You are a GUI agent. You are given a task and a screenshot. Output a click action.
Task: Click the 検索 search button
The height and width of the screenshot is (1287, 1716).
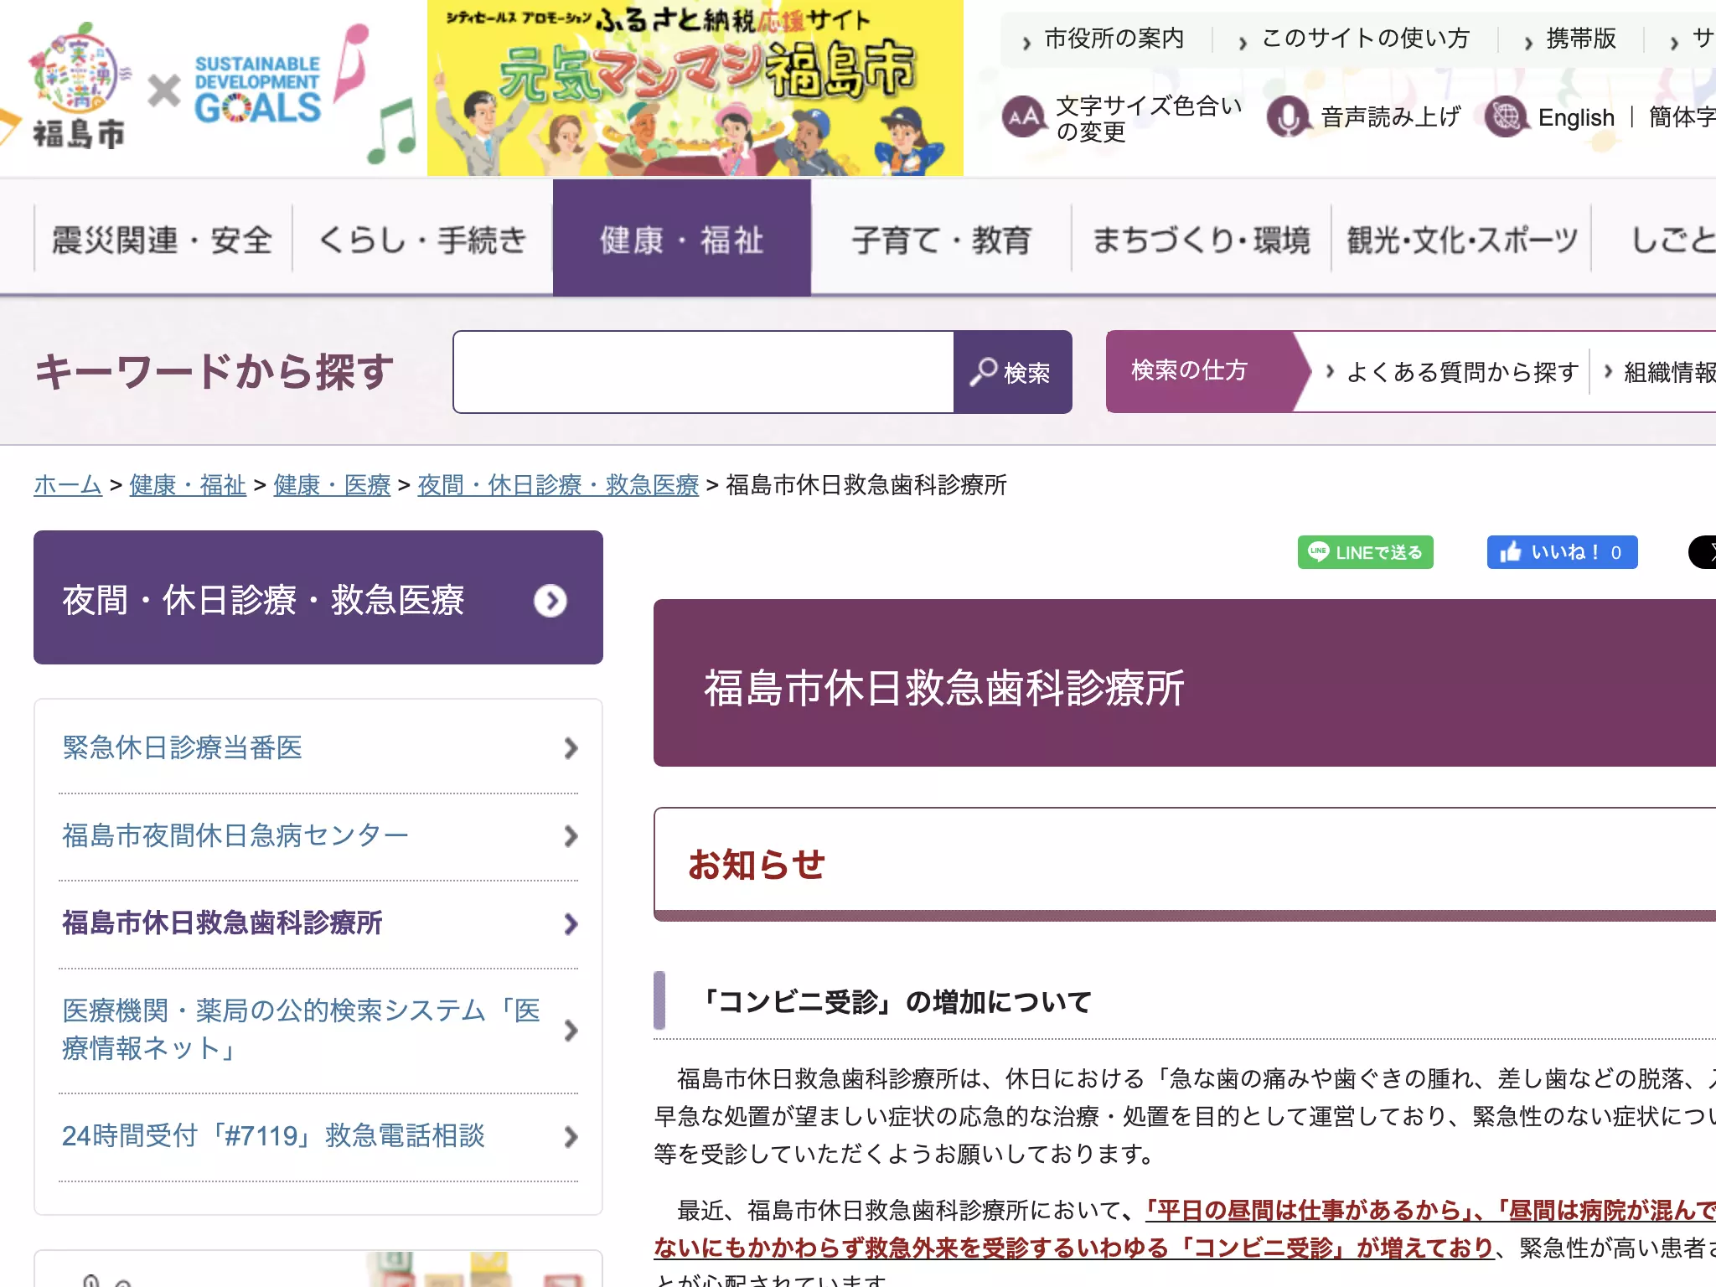[1012, 372]
